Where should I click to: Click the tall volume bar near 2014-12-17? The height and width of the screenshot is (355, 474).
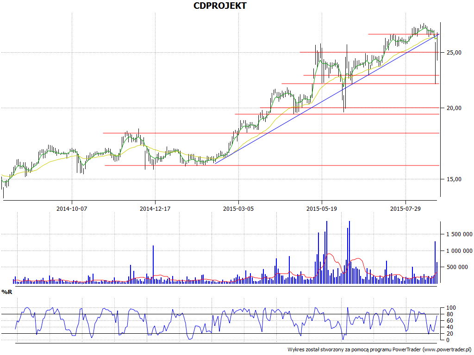pos(153,264)
